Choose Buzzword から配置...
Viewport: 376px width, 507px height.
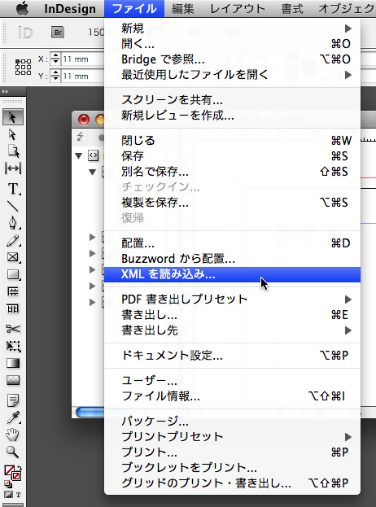point(233,259)
